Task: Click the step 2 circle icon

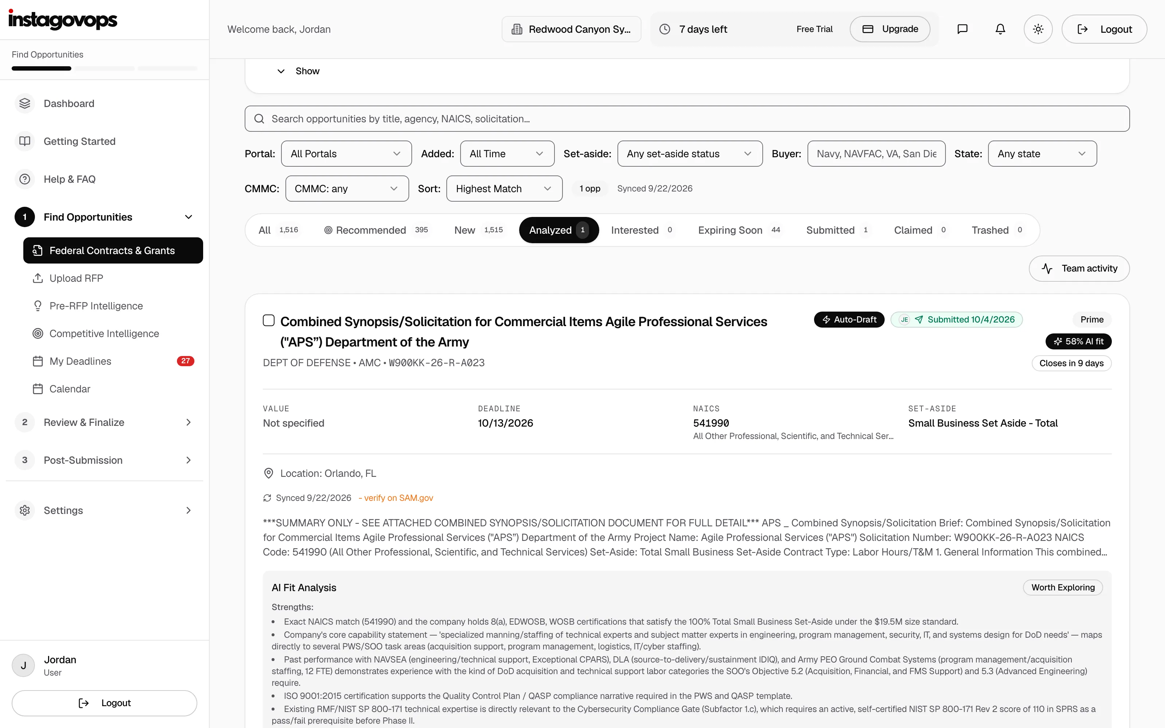Action: point(24,422)
